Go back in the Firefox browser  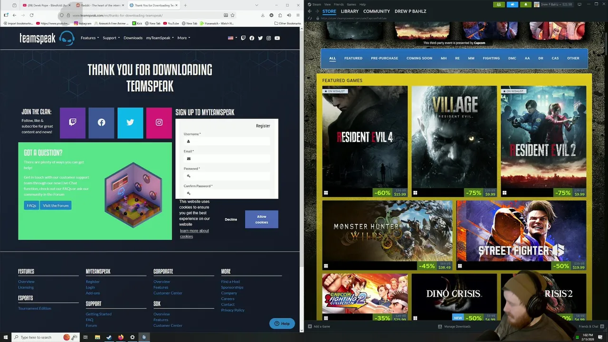(14, 15)
